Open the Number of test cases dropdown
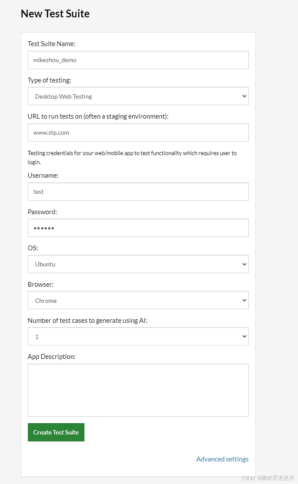The width and height of the screenshot is (298, 484). pyautogui.click(x=138, y=336)
